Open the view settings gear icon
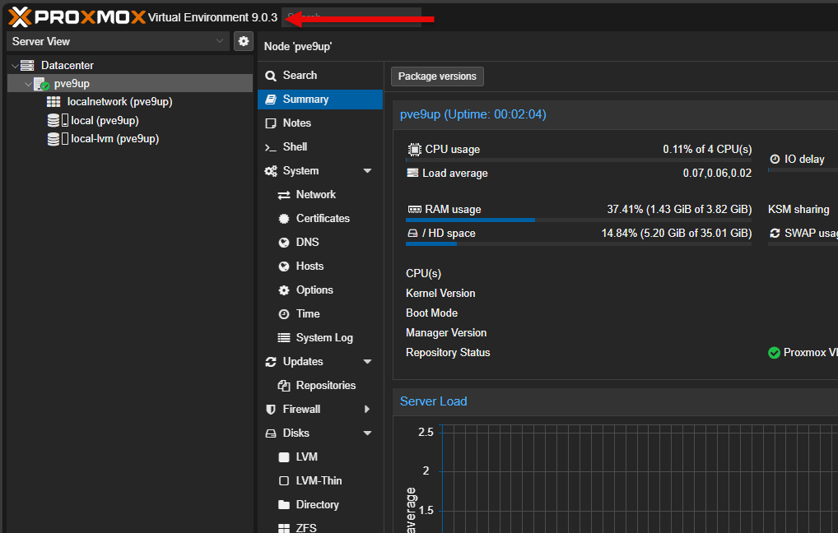The width and height of the screenshot is (838, 533). [243, 40]
